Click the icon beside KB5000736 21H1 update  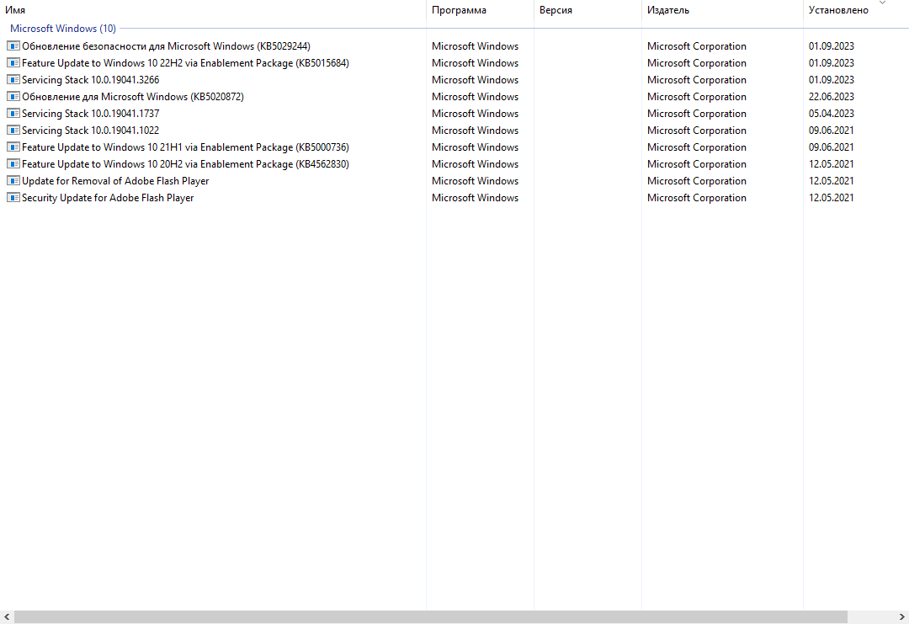coord(13,147)
